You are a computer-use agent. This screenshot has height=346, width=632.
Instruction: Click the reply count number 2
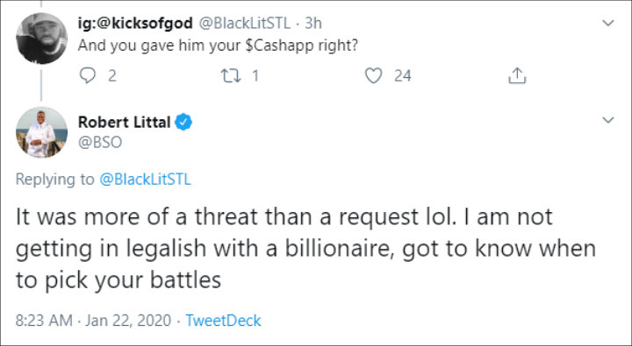click(x=112, y=75)
